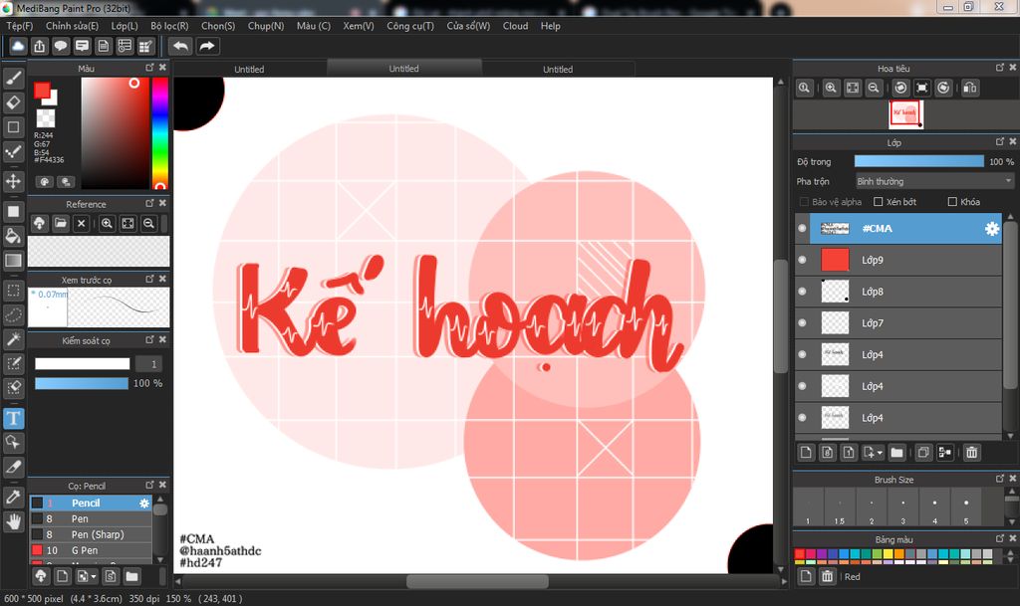Image resolution: width=1020 pixels, height=606 pixels.
Task: Hide the #CMA layer
Action: point(802,229)
